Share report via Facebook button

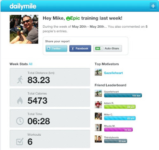(x=80, y=48)
